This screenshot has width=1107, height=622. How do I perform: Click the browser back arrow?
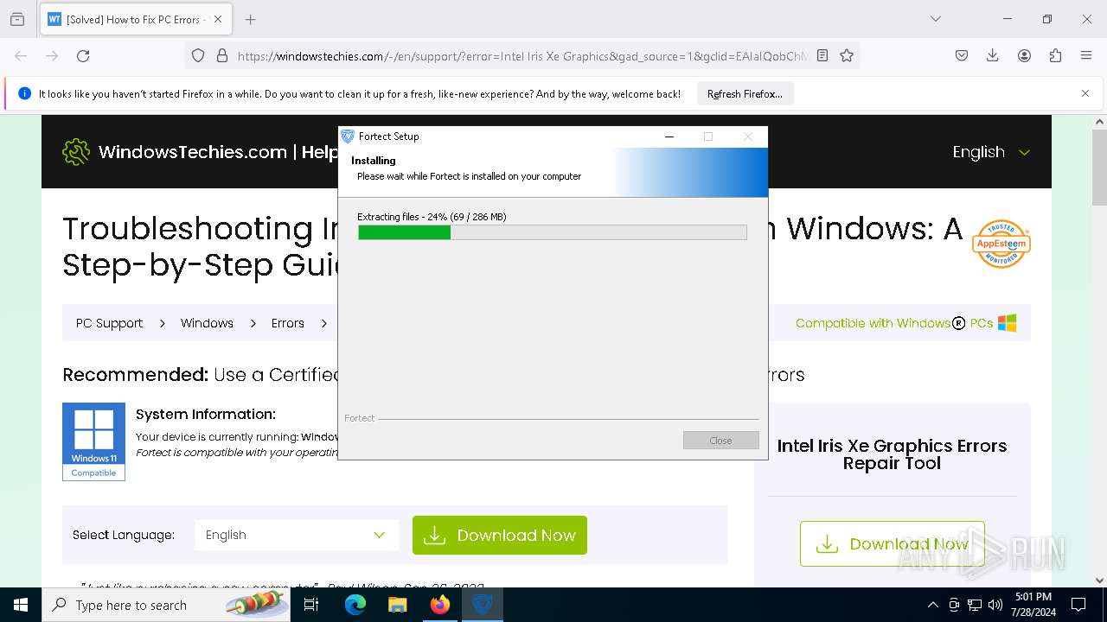click(21, 55)
